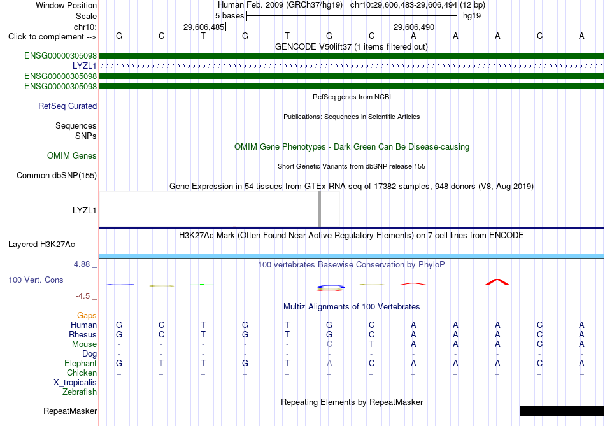Click '100 vertebrates Basewise Conservation by PhyloP' title
This screenshot has height=426, width=605.
tap(352, 265)
